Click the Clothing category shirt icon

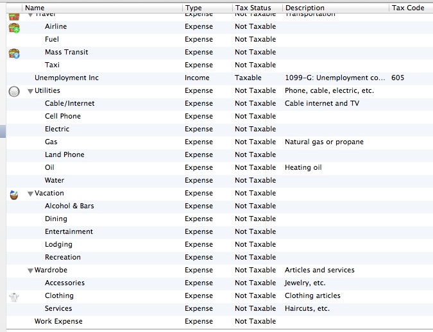(x=14, y=296)
